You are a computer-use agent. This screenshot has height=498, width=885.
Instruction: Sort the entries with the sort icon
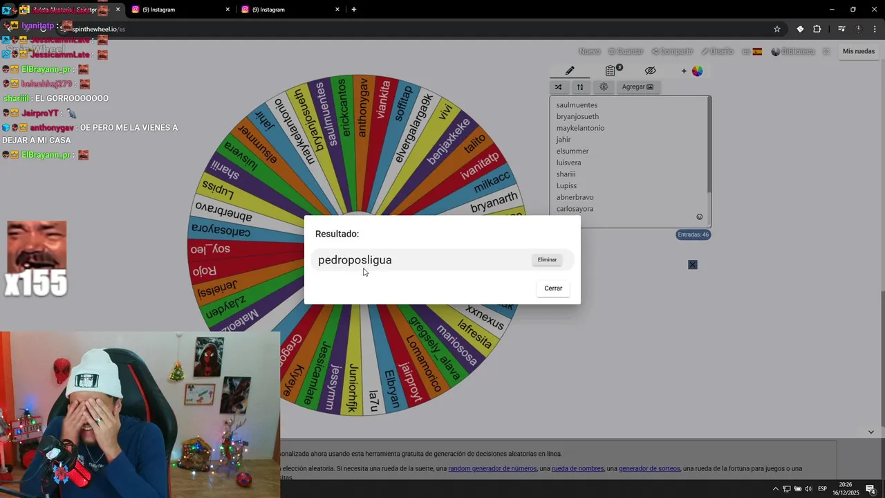pyautogui.click(x=580, y=87)
